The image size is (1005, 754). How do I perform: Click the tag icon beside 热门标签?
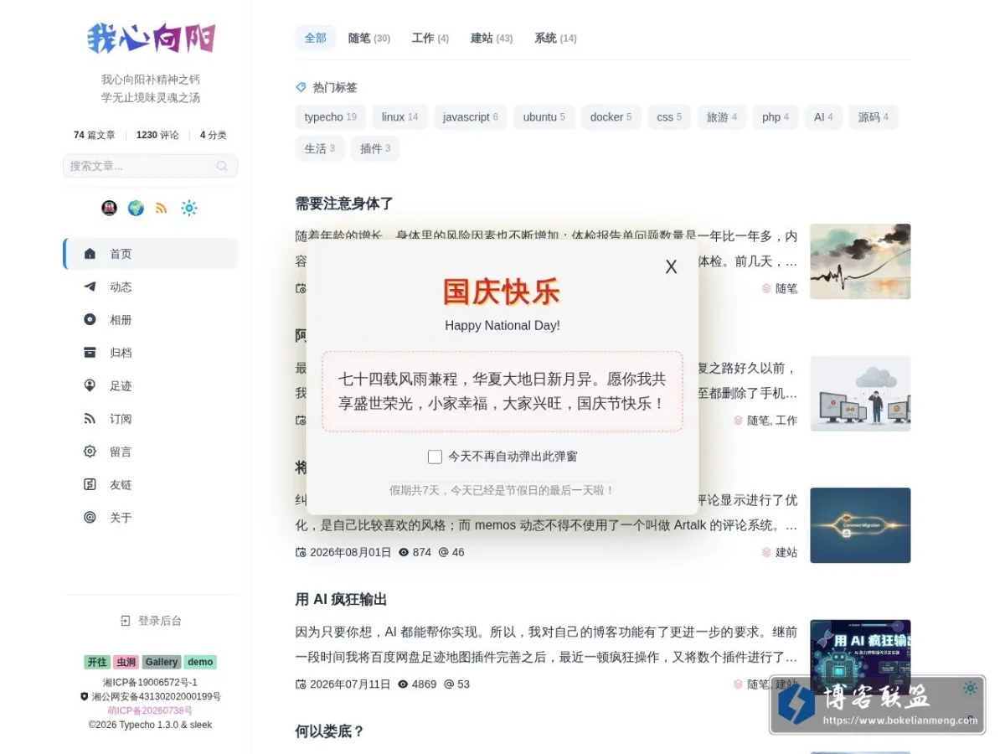tap(301, 87)
